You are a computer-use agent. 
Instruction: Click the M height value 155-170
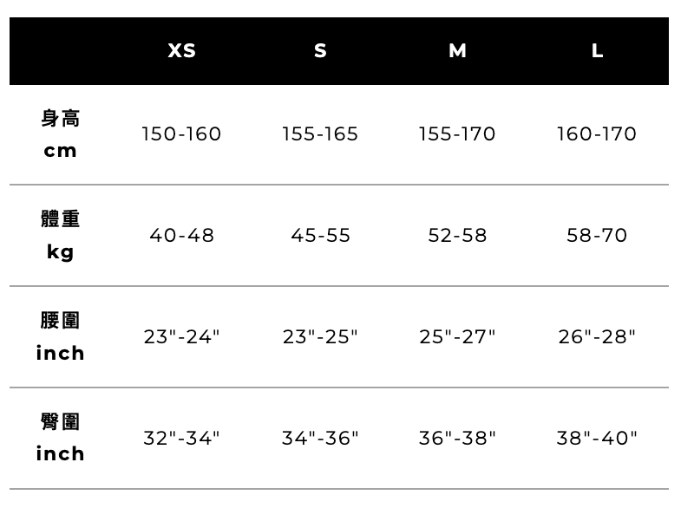tap(457, 134)
